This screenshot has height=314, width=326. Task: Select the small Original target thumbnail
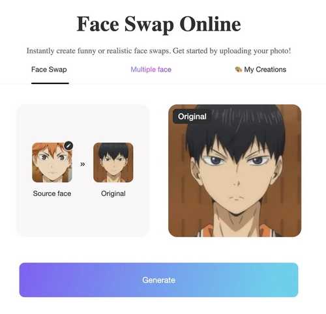[x=113, y=162]
